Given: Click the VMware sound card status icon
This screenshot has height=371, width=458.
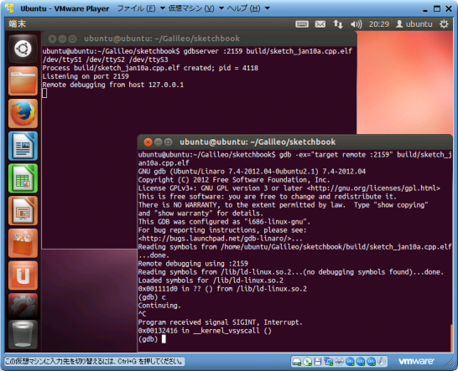Looking at the screenshot, I should tap(382, 362).
